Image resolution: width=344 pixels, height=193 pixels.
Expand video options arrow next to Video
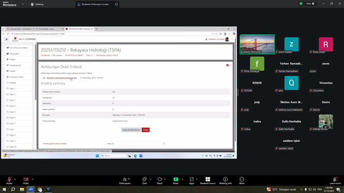tap(32, 179)
